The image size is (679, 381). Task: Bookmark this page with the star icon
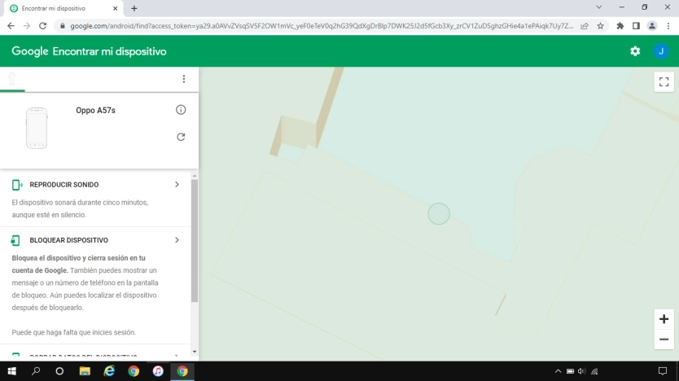click(600, 26)
